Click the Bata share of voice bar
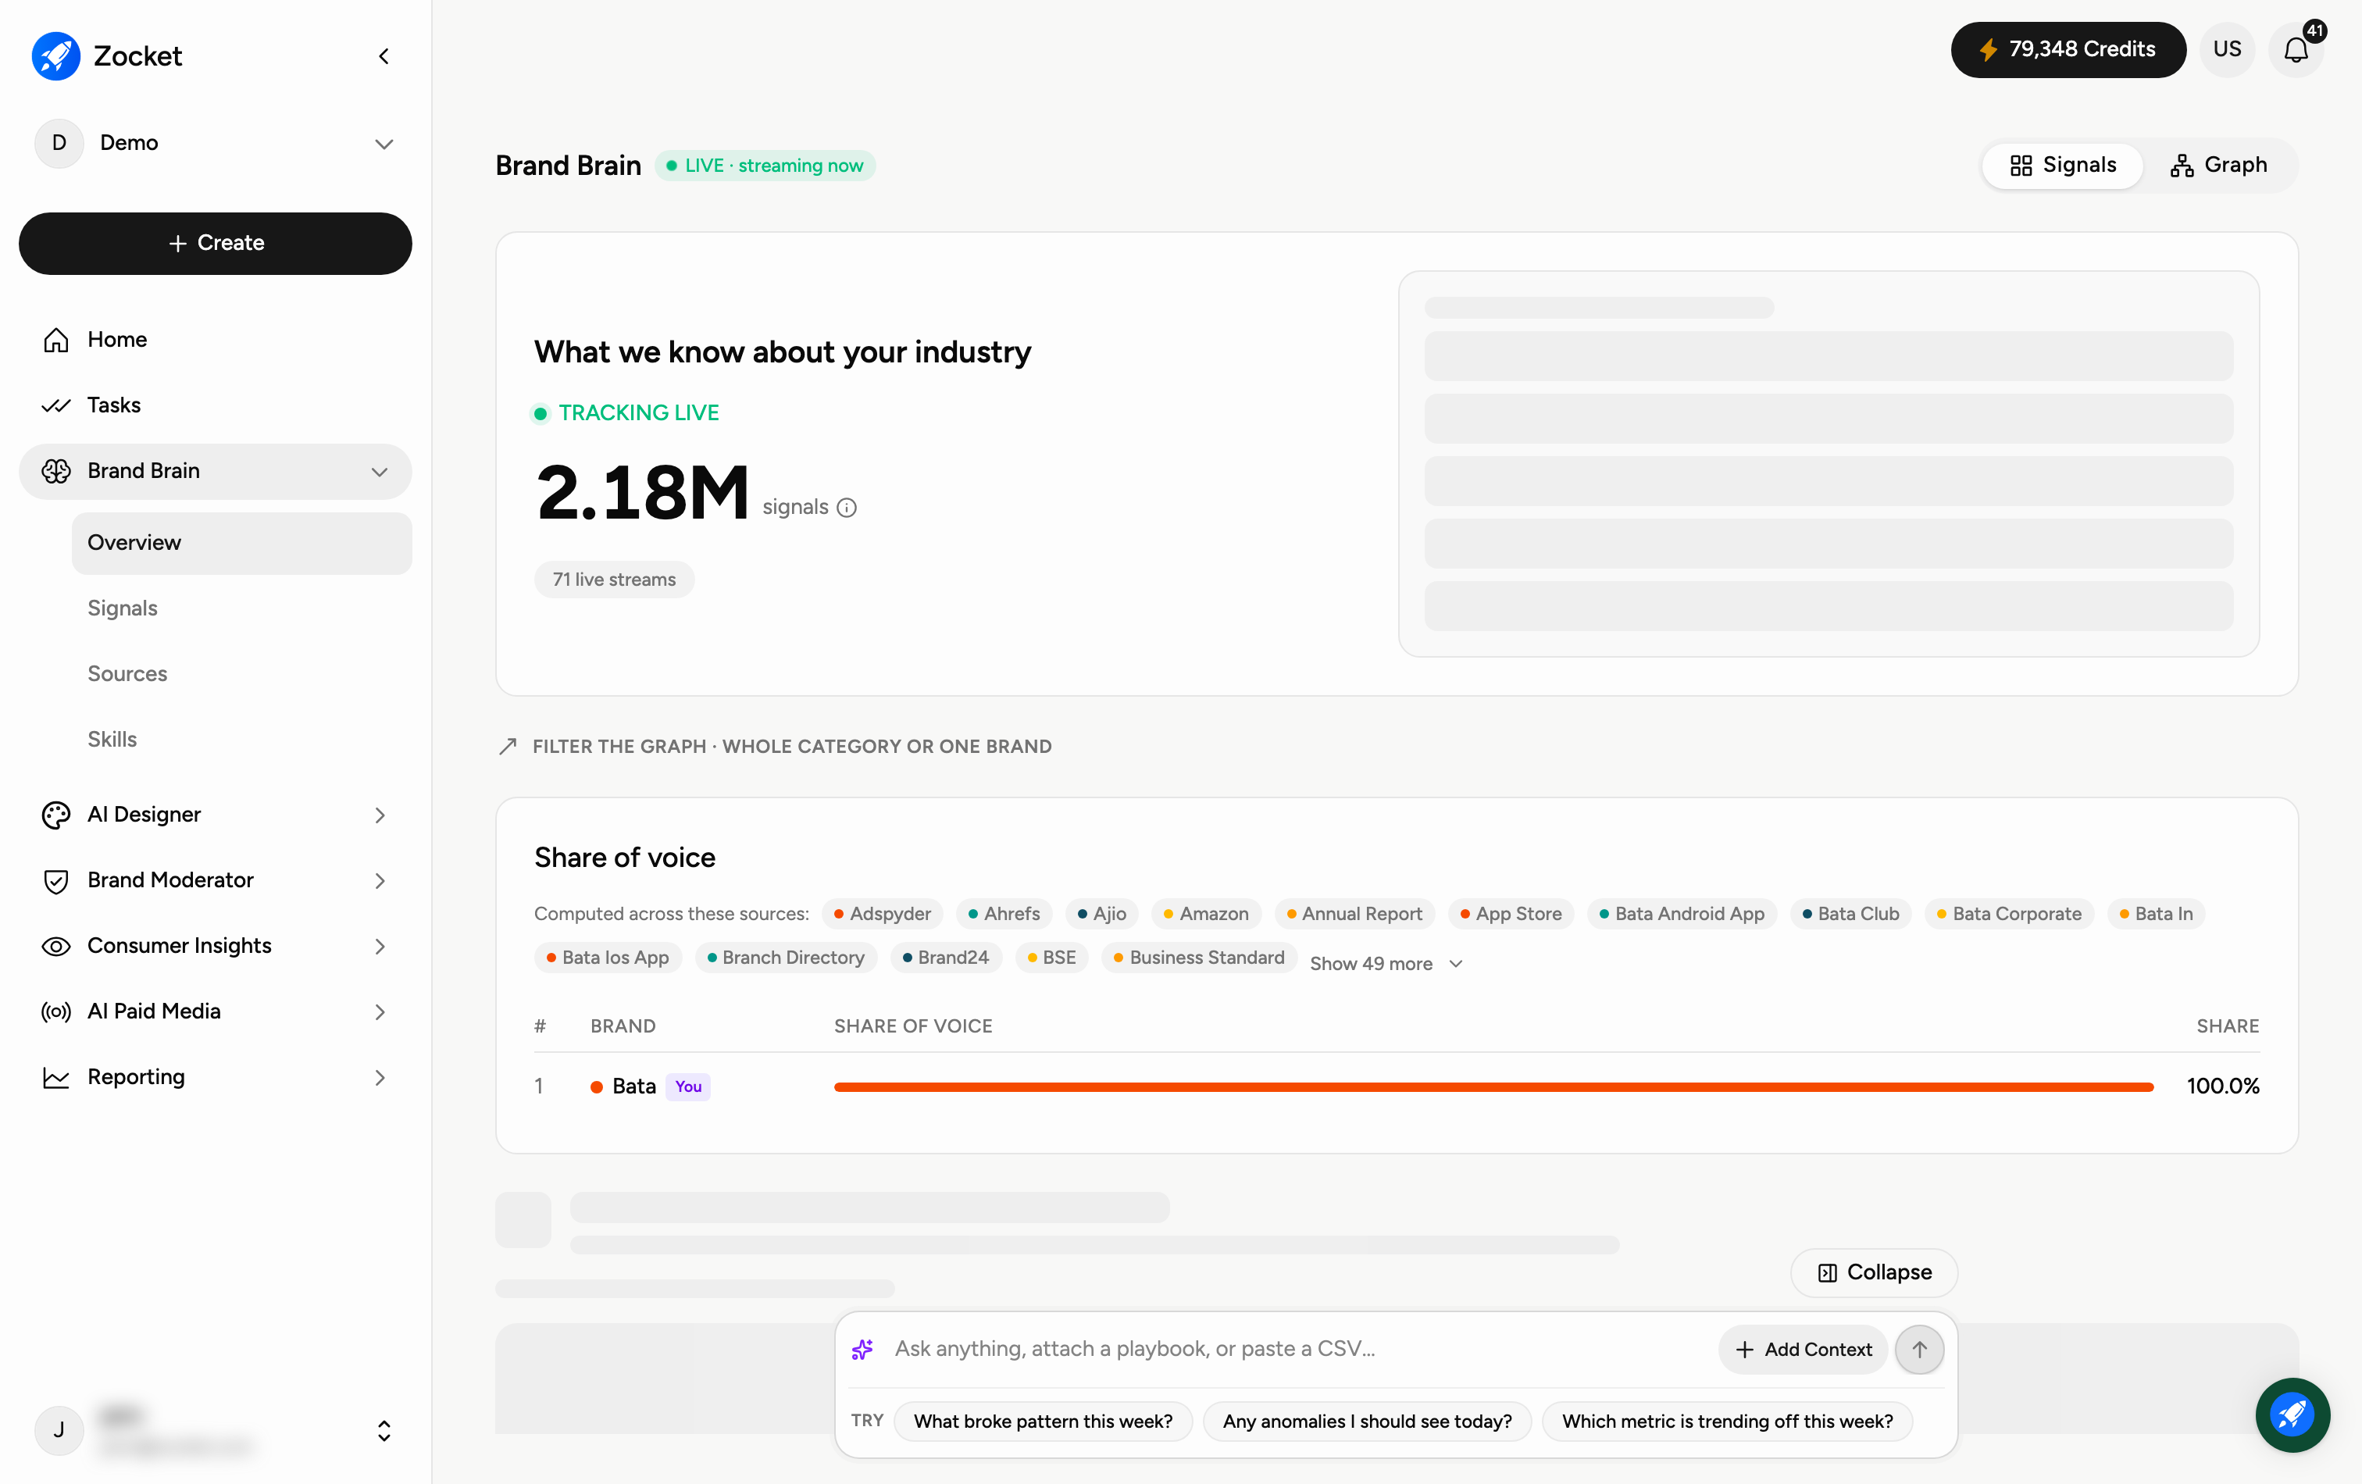 point(1493,1086)
